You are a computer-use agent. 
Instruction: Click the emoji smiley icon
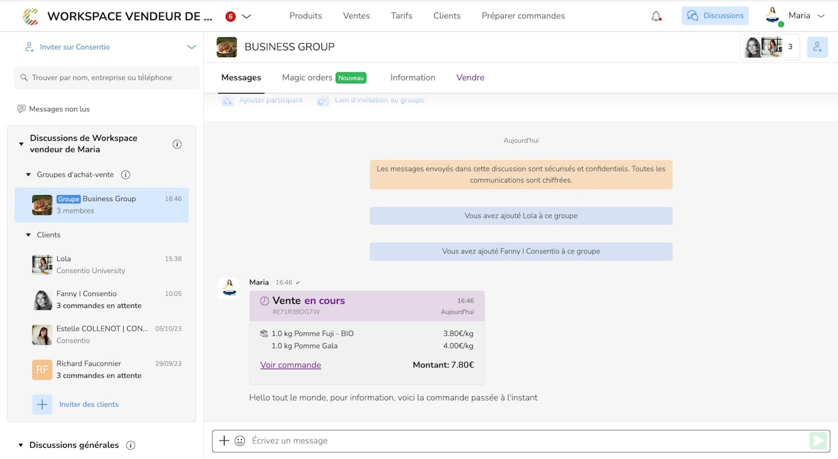(240, 441)
